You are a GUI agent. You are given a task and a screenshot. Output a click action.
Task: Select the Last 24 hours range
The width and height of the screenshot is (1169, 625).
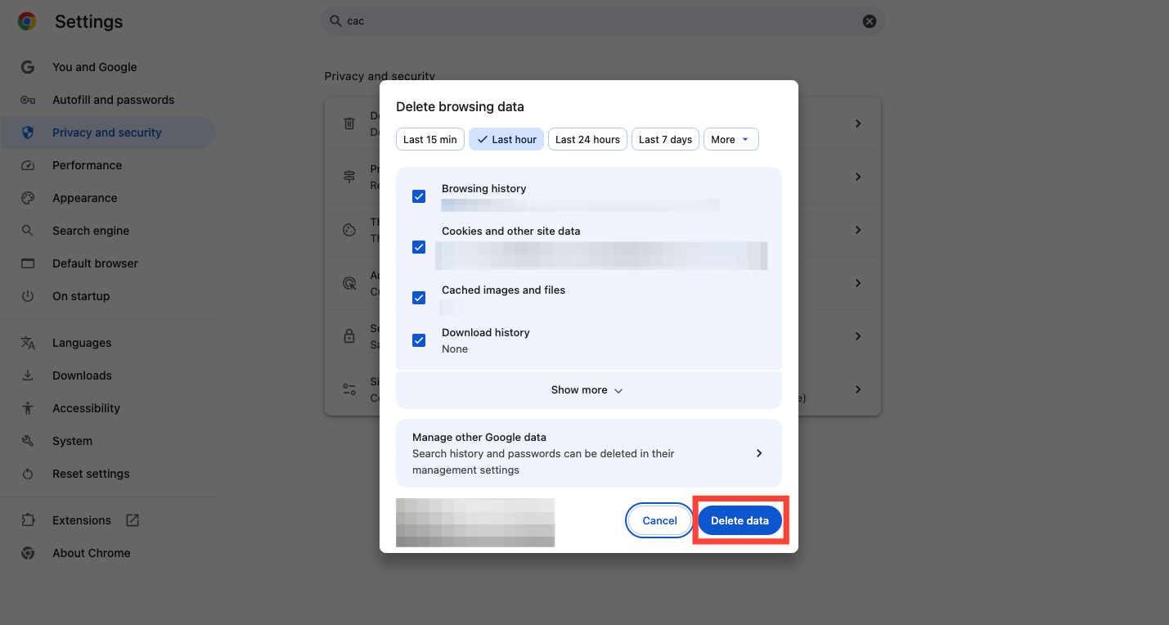coord(587,140)
